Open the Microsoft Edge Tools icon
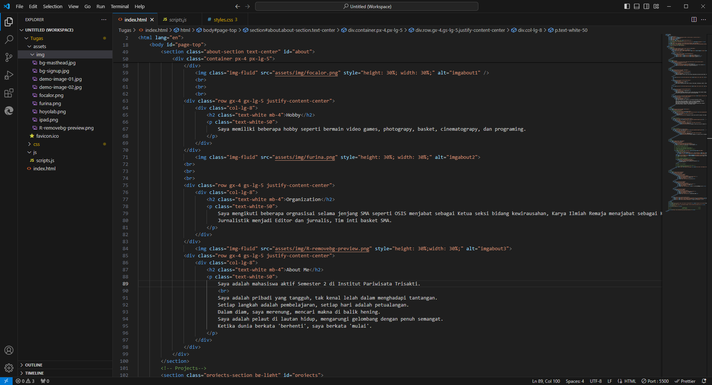This screenshot has height=385, width=712. click(x=9, y=111)
